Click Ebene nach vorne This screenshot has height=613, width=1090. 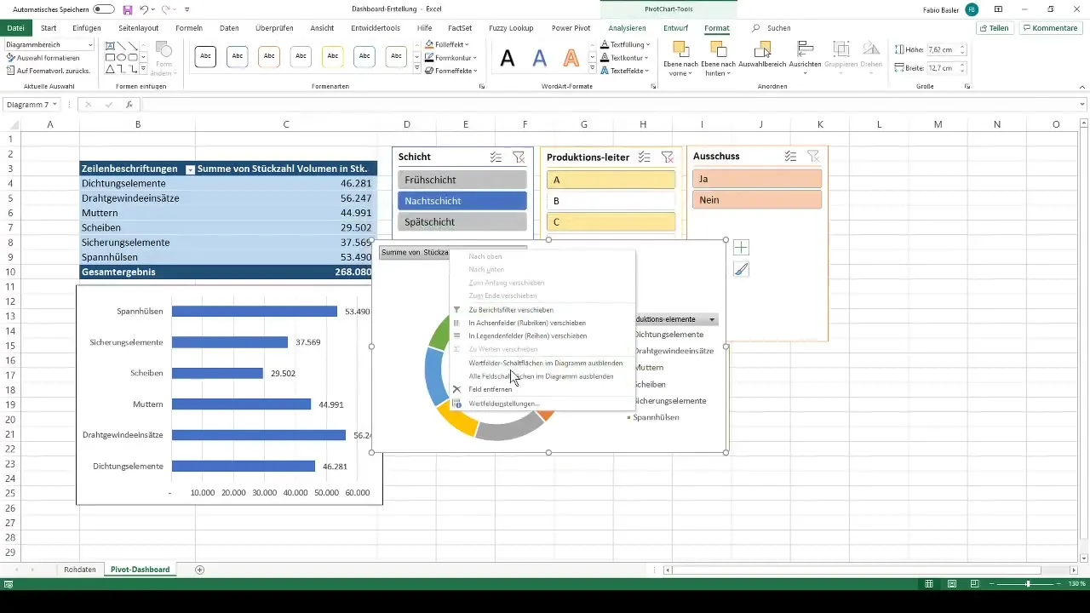(x=681, y=57)
